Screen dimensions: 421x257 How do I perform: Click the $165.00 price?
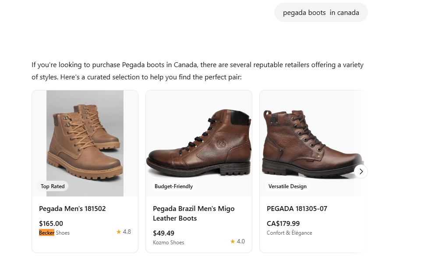(51, 224)
